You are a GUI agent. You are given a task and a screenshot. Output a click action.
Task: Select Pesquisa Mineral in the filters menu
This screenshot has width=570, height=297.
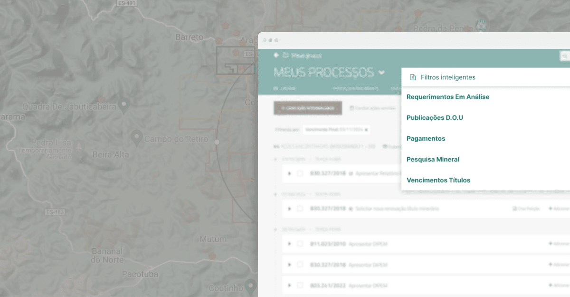433,159
